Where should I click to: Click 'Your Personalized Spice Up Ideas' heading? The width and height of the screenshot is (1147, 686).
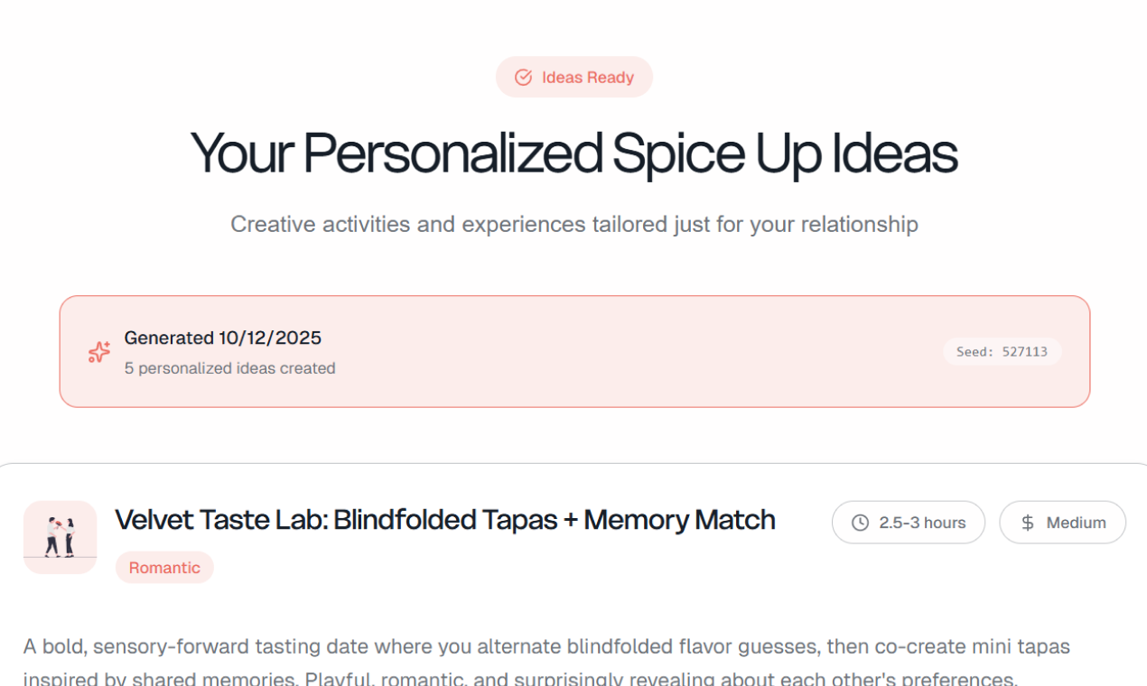click(x=573, y=153)
